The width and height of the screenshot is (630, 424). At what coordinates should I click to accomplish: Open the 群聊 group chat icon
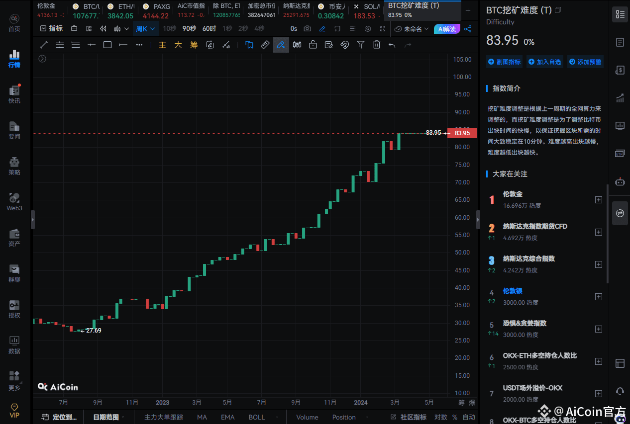tap(14, 273)
